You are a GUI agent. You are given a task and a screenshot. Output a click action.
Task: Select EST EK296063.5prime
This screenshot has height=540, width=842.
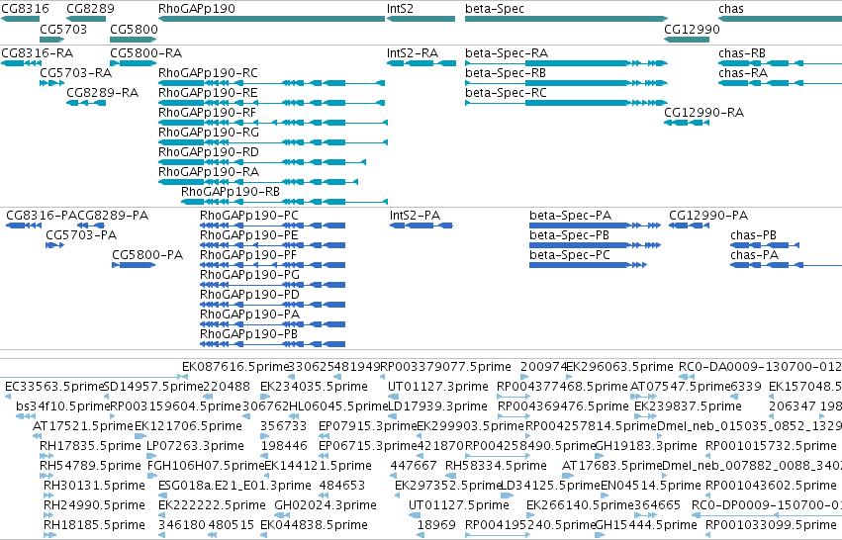pos(619,367)
